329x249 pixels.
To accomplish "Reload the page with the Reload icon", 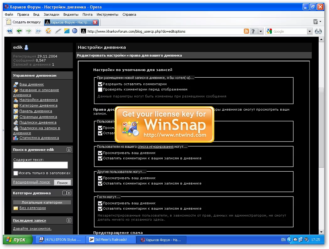I will [48, 31].
